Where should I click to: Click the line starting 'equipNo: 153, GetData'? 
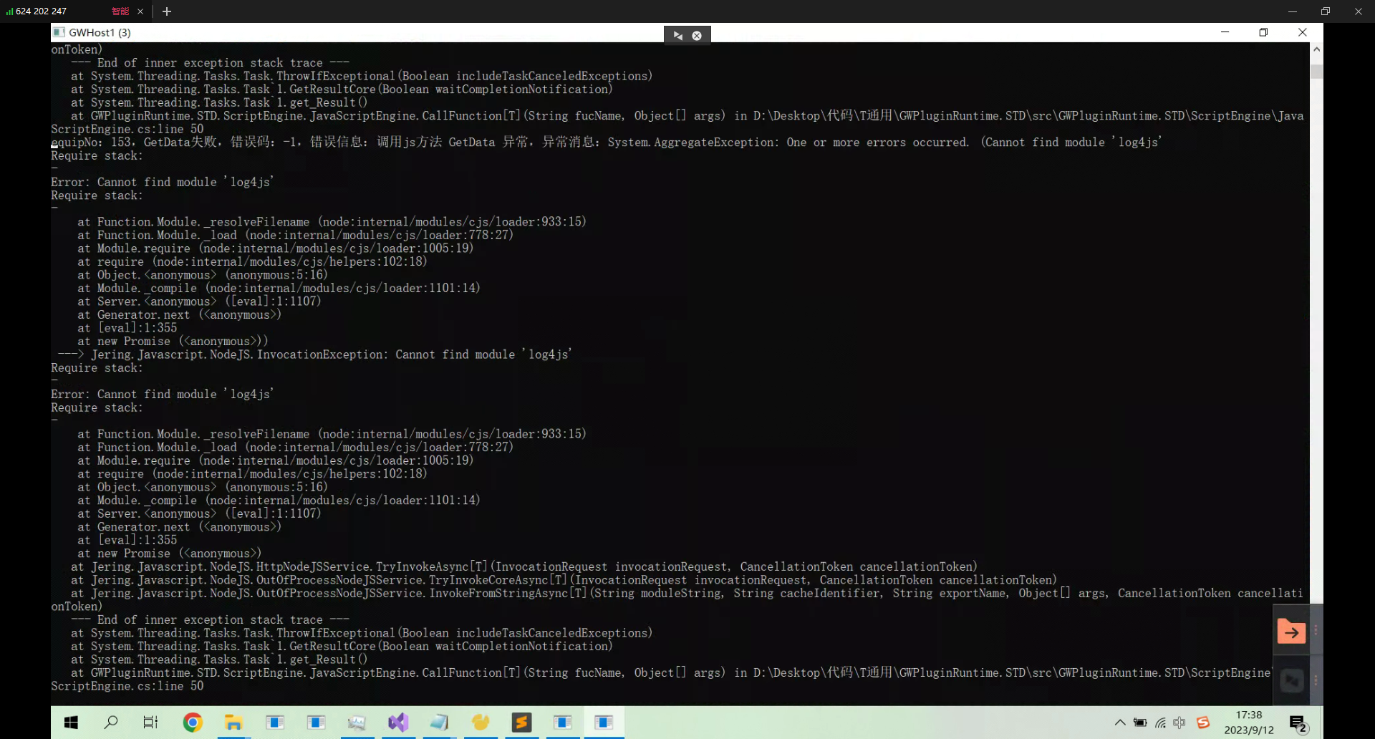pos(606,143)
